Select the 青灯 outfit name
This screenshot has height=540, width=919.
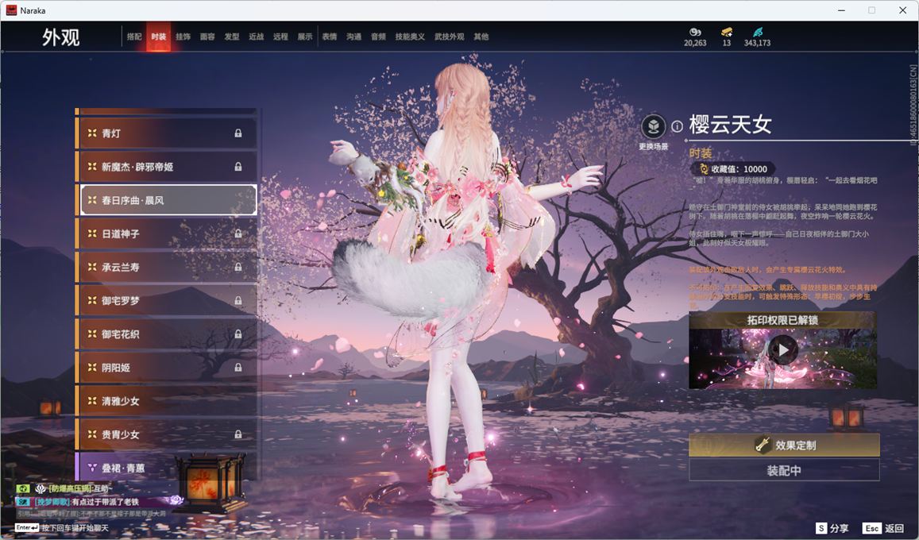(110, 133)
